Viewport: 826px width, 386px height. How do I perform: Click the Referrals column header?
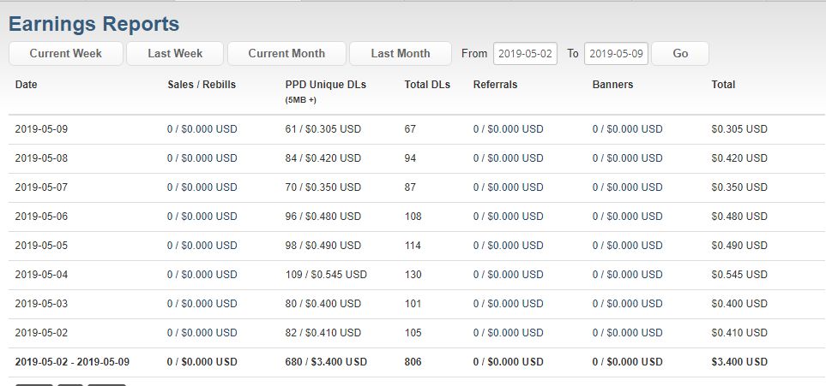[x=495, y=85]
